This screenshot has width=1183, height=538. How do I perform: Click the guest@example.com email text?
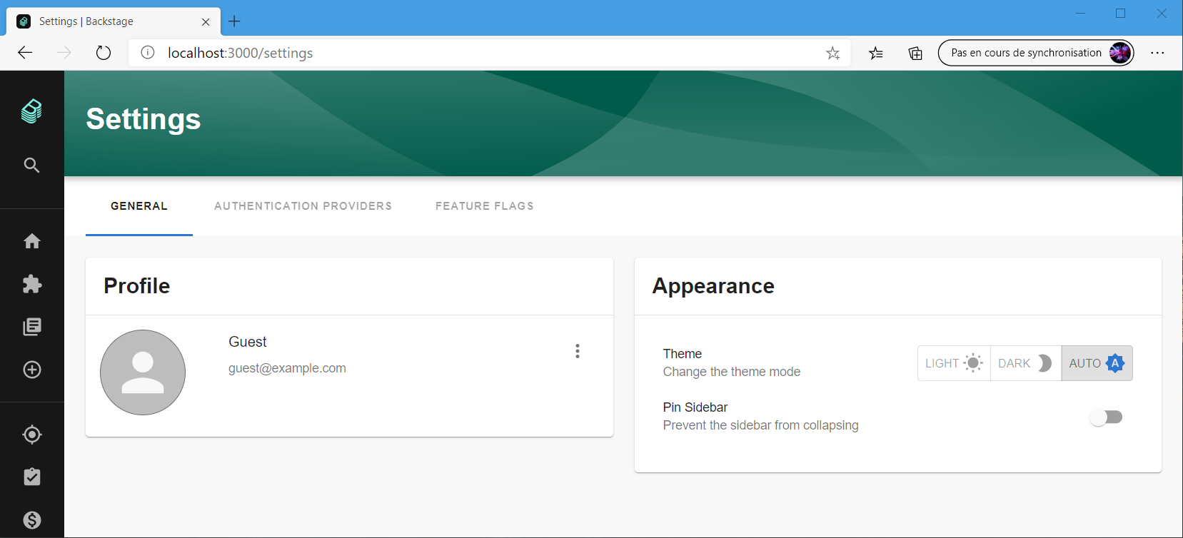pyautogui.click(x=287, y=368)
